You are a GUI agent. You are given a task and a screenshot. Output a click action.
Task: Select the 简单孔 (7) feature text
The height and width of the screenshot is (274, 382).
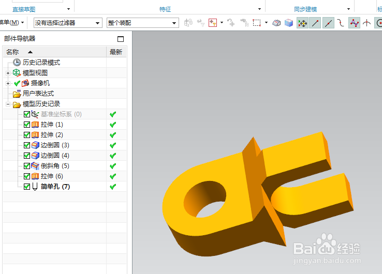click(55, 187)
